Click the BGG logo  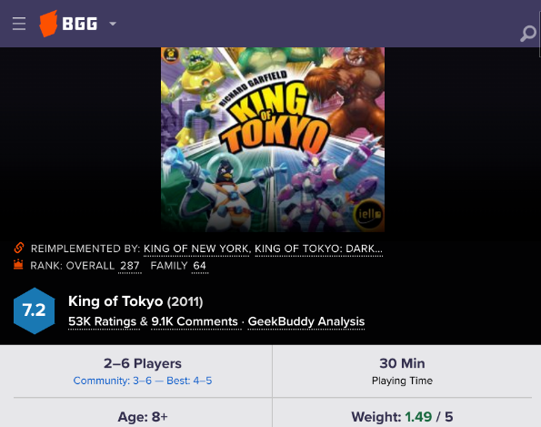[x=68, y=24]
